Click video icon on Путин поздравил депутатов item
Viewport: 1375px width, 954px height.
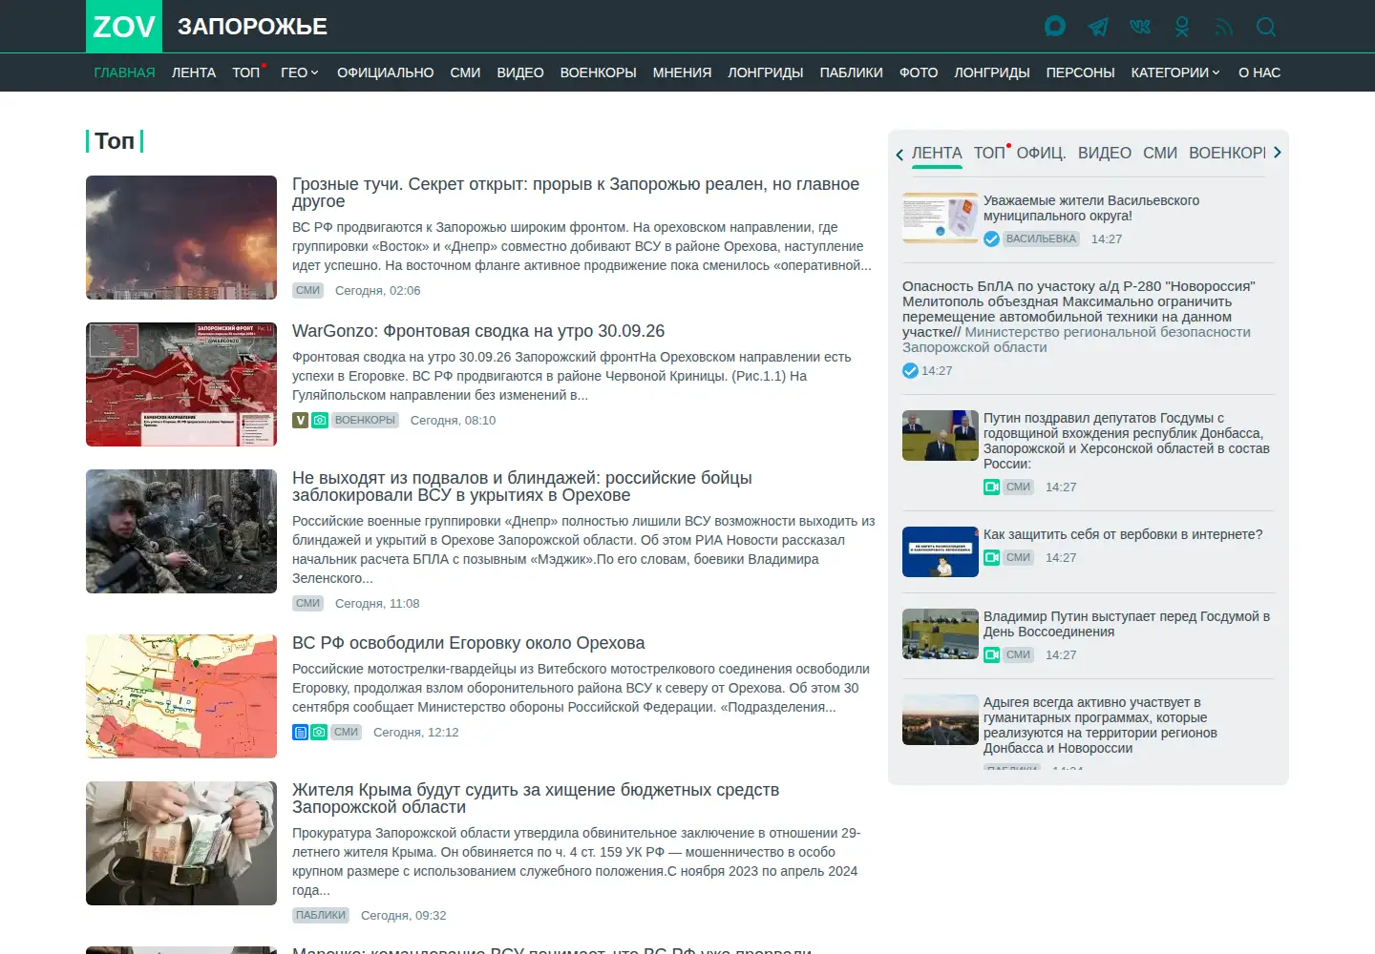point(991,487)
